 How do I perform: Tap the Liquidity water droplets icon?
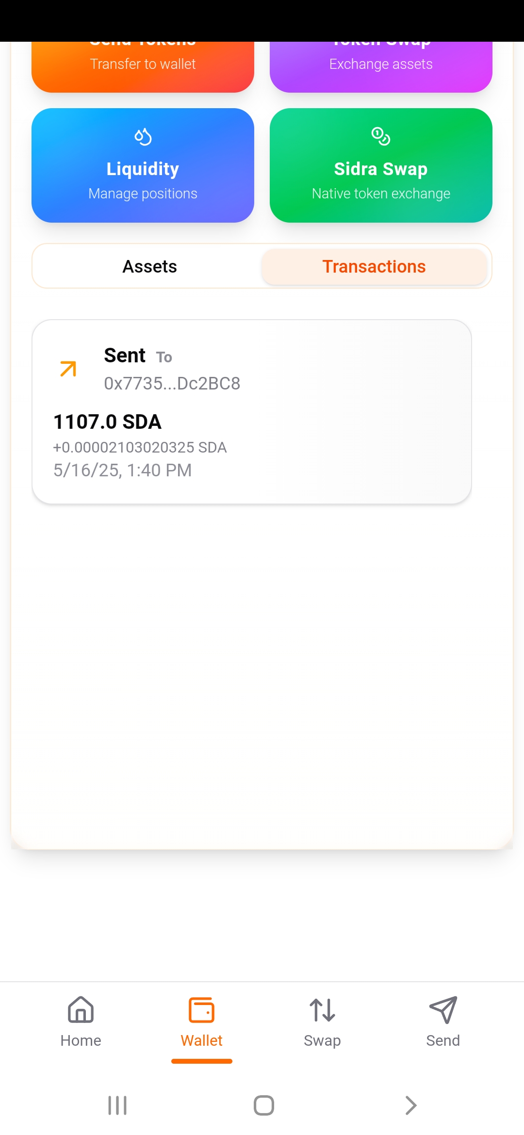(143, 137)
